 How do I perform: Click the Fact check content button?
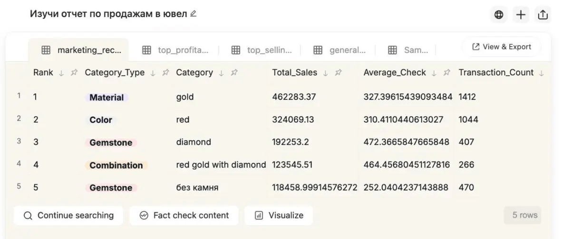(184, 215)
